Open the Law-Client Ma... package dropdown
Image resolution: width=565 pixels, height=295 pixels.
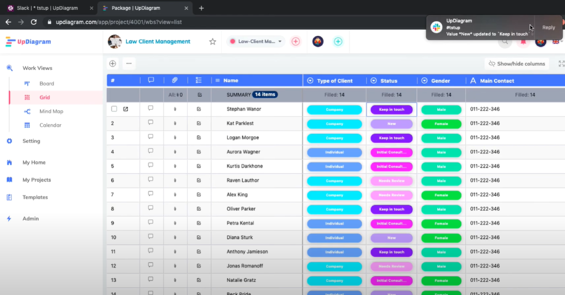point(256,41)
